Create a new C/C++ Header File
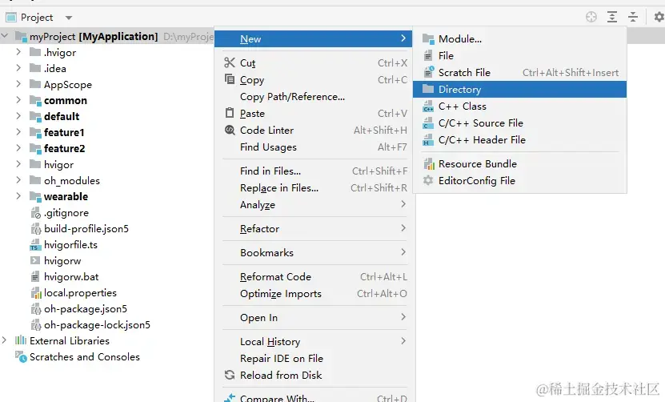 click(x=519, y=139)
